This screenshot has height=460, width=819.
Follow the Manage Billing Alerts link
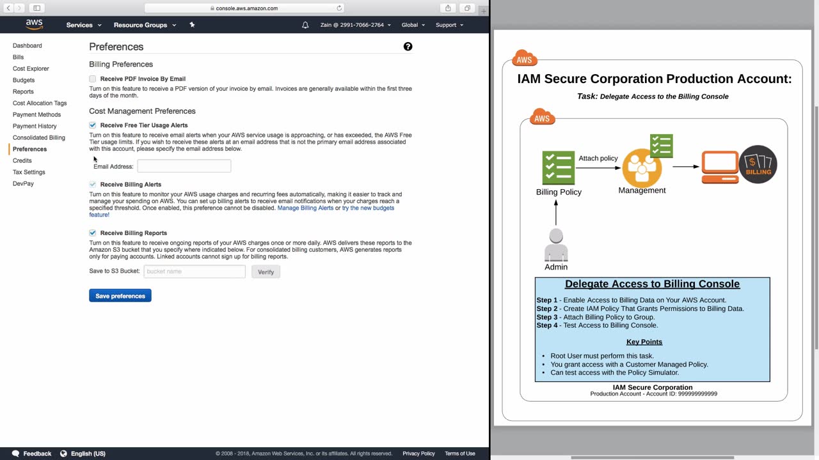305,208
